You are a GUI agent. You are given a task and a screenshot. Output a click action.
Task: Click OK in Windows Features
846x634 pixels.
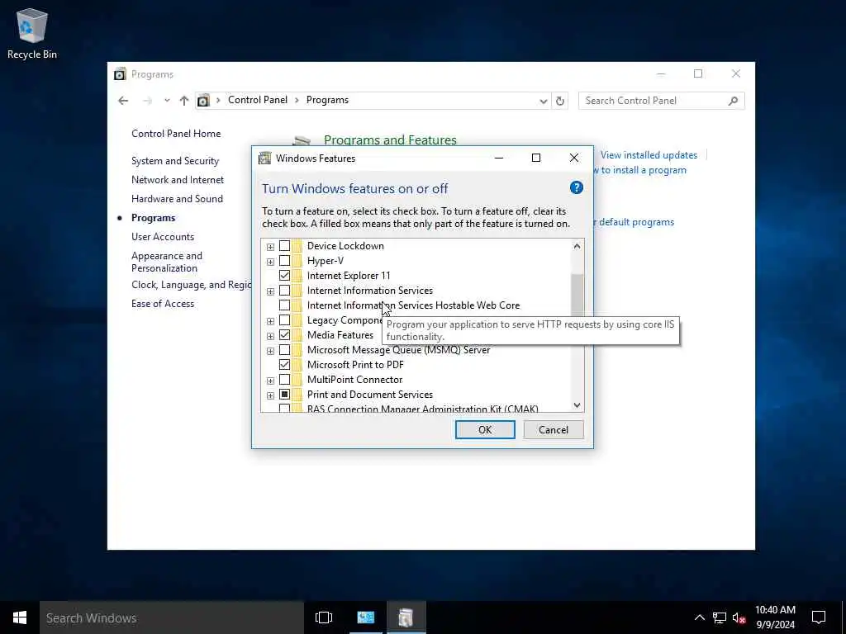point(485,429)
